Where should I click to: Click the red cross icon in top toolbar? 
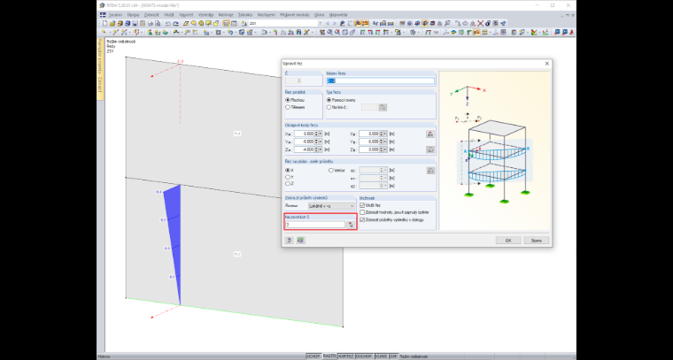coord(481,23)
